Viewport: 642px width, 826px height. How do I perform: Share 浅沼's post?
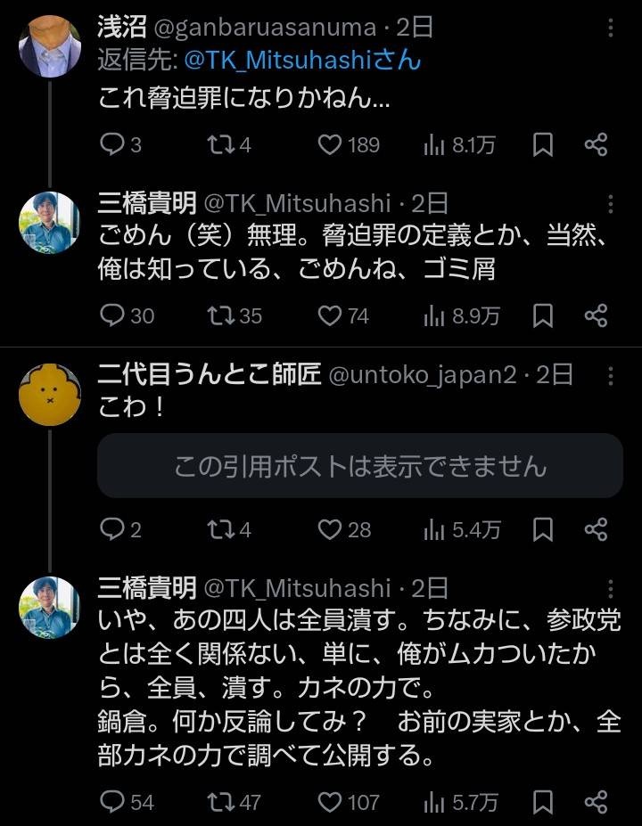[596, 144]
